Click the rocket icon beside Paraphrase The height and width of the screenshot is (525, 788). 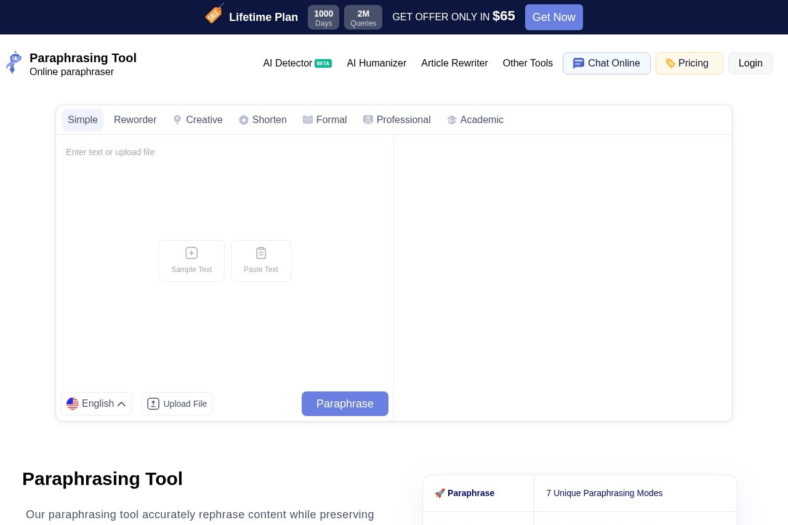coord(440,493)
